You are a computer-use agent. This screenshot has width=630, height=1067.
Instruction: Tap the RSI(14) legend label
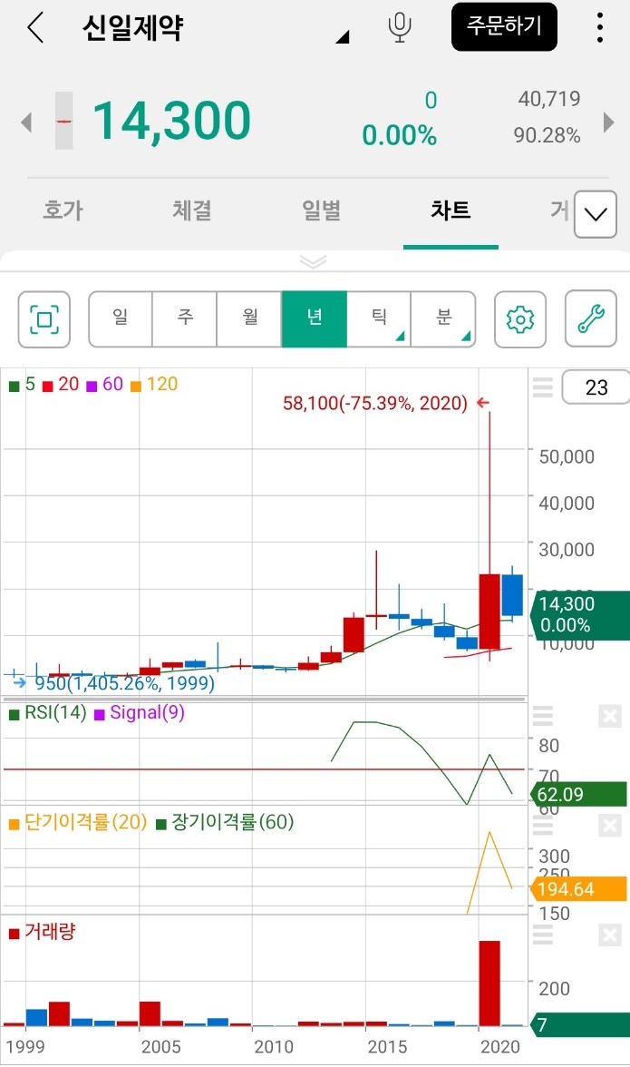pos(55,712)
